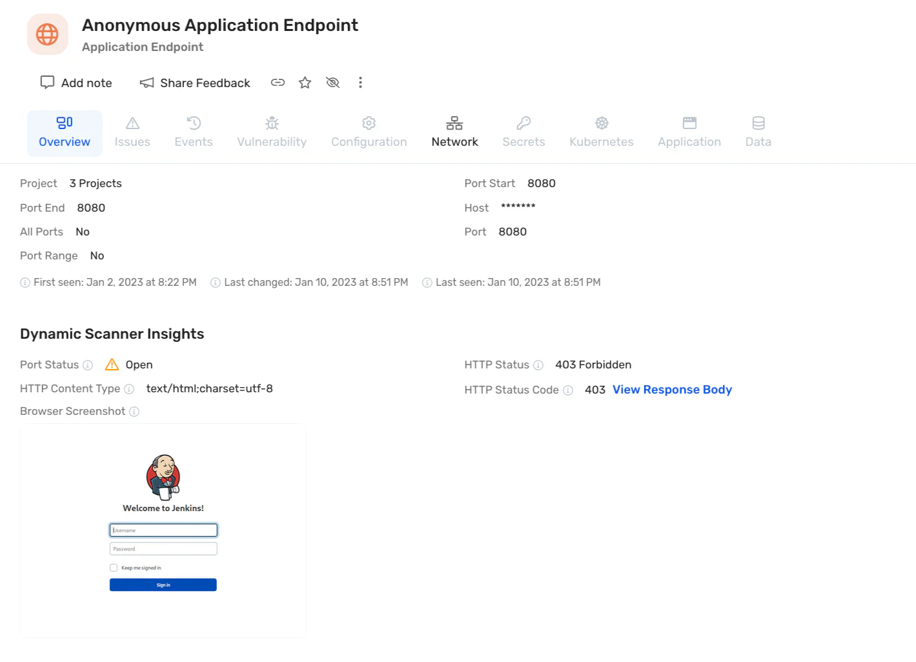The image size is (916, 662).
Task: Click the Port Start value 8080
Action: [542, 183]
